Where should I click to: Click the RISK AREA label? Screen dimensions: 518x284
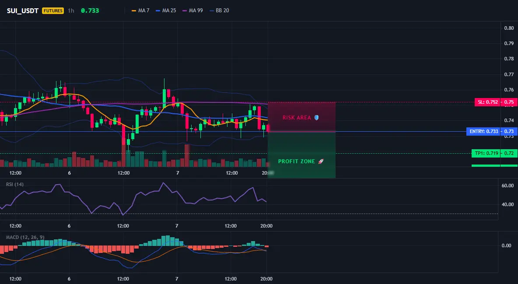click(297, 117)
